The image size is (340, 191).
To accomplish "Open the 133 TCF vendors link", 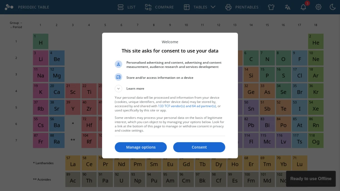I will tap(187, 106).
